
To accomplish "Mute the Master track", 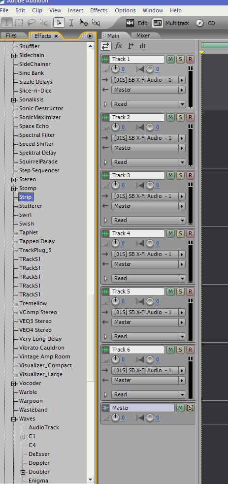I will point(180,408).
